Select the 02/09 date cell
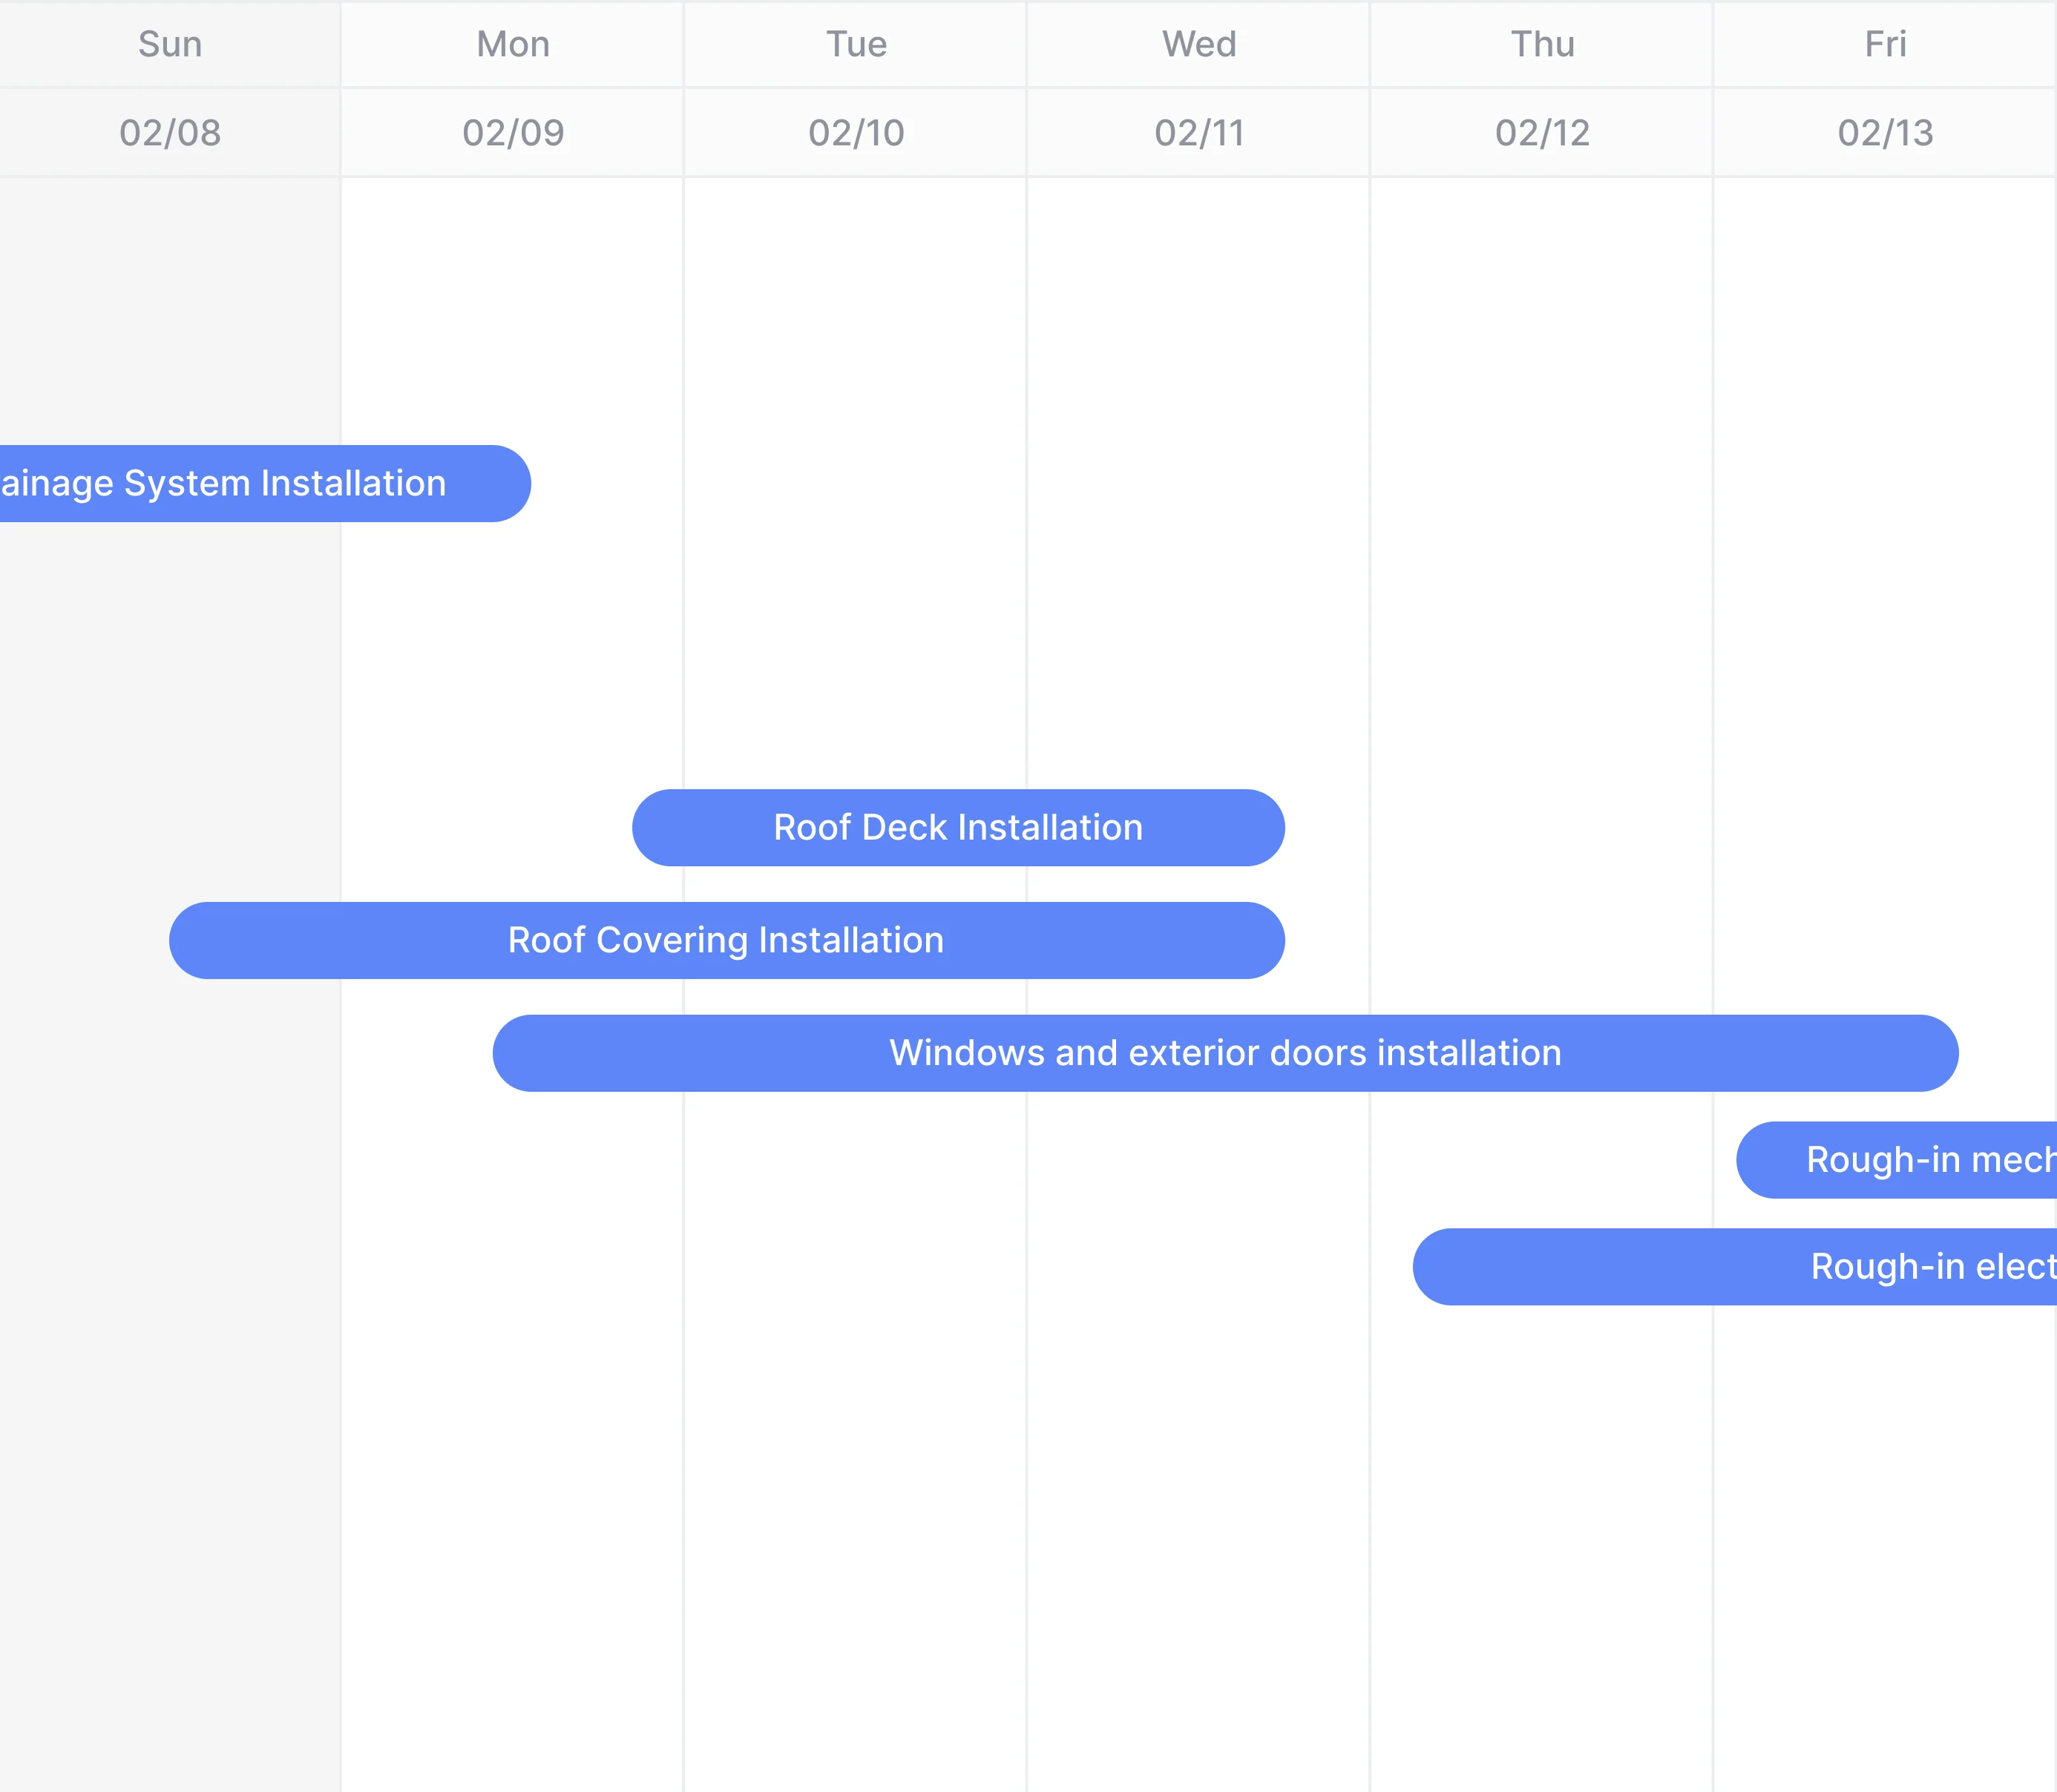 (514, 133)
